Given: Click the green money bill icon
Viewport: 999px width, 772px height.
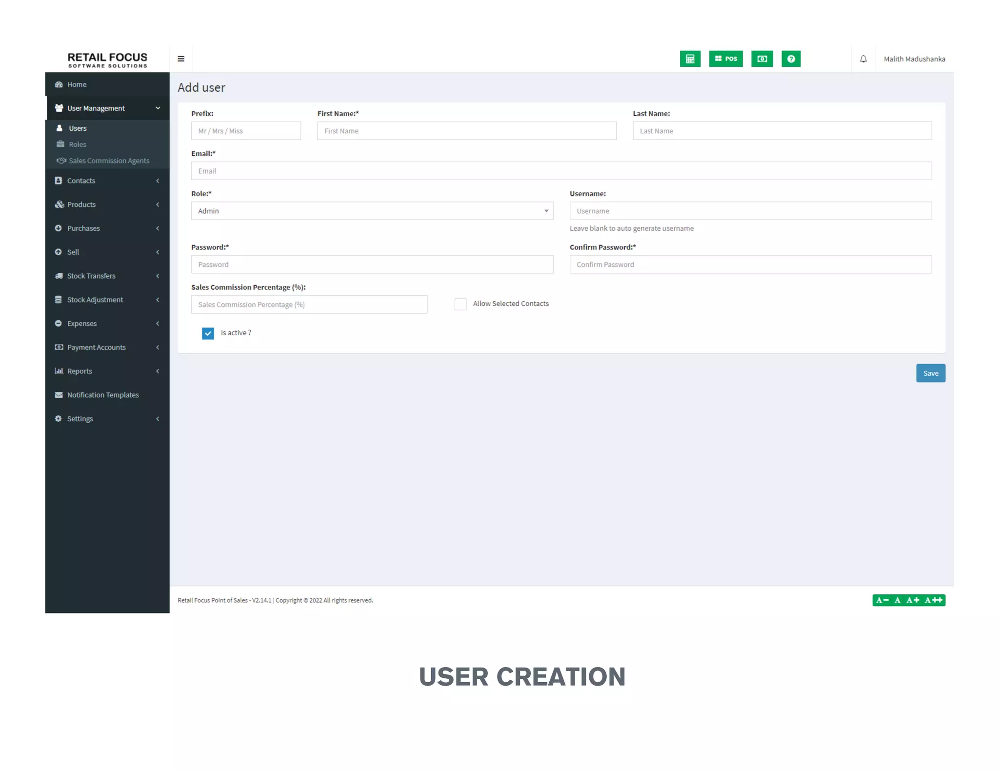Looking at the screenshot, I should point(761,59).
